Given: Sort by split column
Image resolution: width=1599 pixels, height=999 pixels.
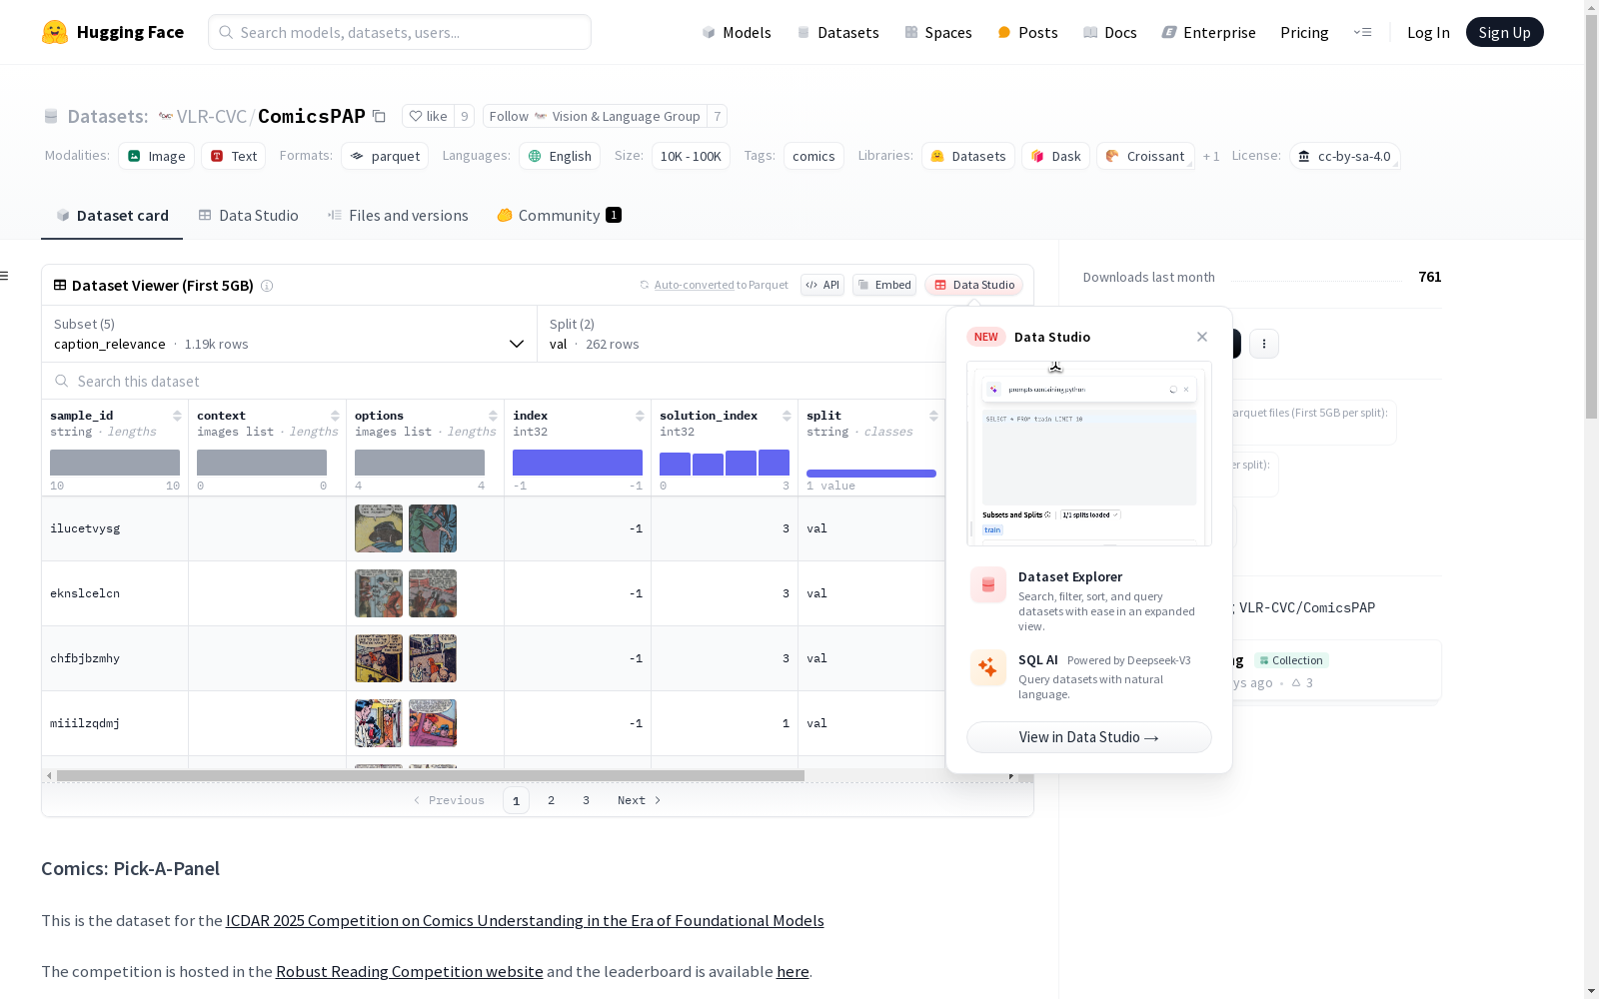Looking at the screenshot, I should click(933, 416).
